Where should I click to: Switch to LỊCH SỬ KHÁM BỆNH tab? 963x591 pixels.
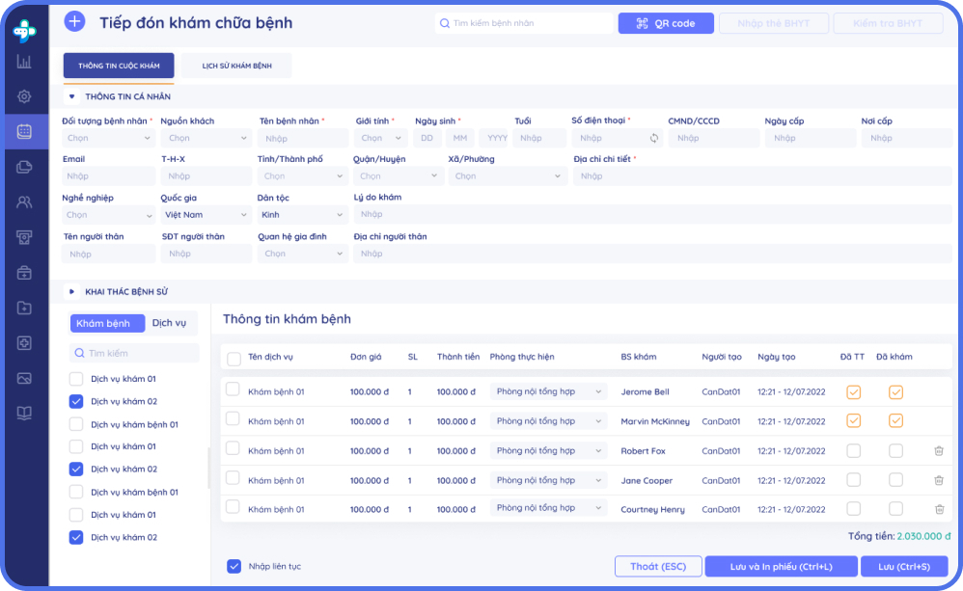(x=237, y=66)
